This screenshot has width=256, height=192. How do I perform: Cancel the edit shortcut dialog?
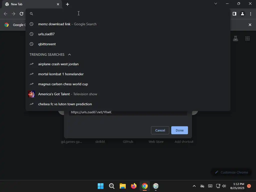click(x=160, y=130)
